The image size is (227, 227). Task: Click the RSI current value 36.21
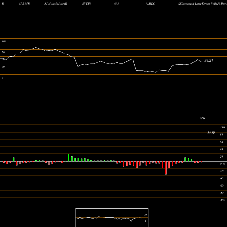(x=209, y=61)
